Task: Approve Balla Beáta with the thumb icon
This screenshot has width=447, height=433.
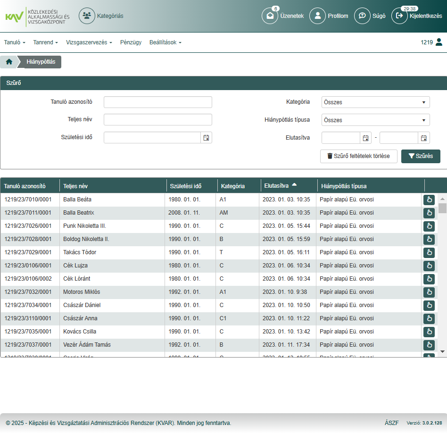Action: point(429,200)
